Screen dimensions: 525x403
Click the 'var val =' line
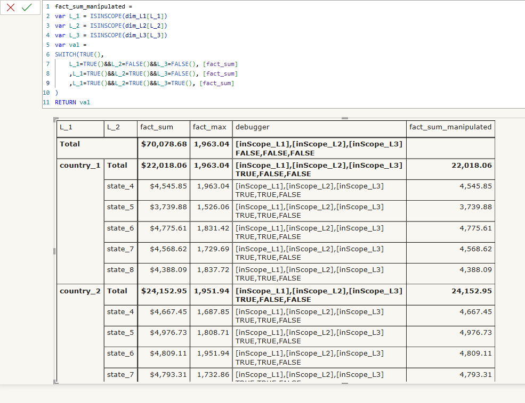pos(71,45)
